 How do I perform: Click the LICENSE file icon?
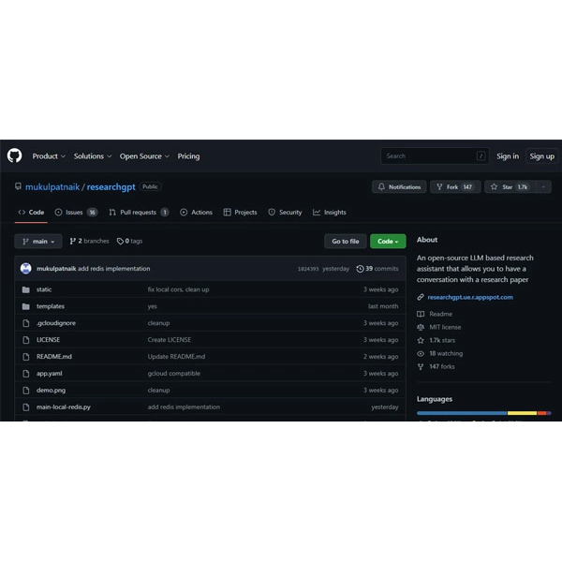coord(25,340)
